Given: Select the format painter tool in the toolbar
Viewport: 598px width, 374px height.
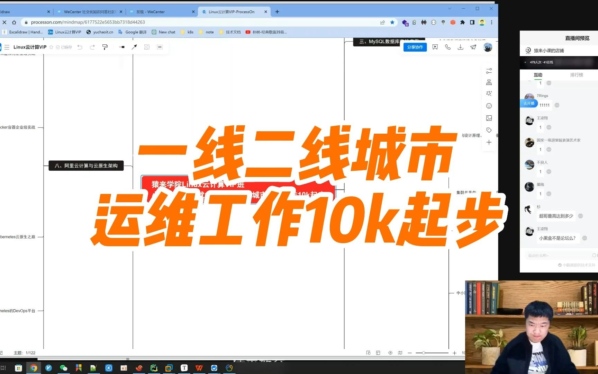Looking at the screenshot, I should [x=105, y=47].
